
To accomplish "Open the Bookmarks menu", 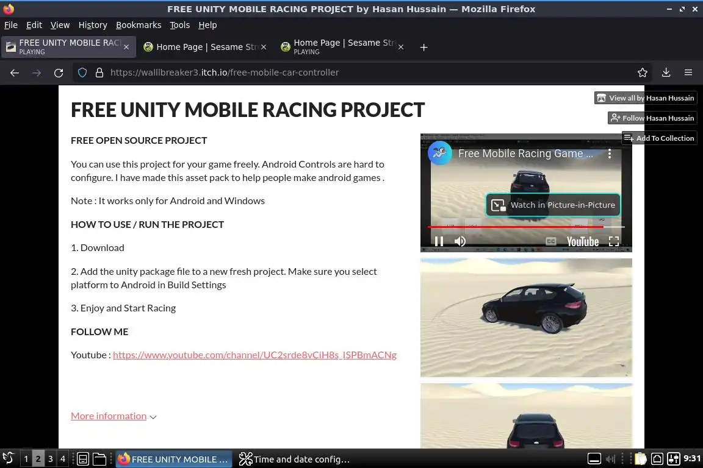I will click(139, 25).
